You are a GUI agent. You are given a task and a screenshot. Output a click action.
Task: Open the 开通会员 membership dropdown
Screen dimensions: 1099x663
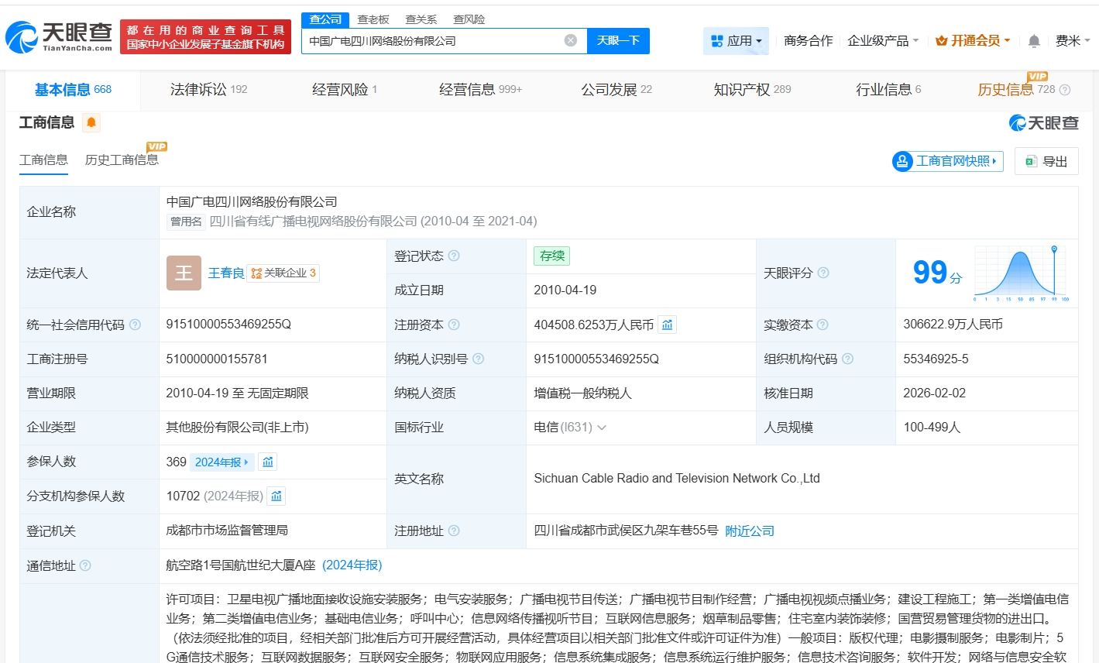pyautogui.click(x=973, y=40)
